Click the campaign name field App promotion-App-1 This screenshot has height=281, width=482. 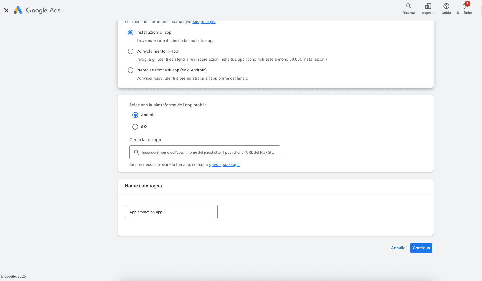click(171, 212)
